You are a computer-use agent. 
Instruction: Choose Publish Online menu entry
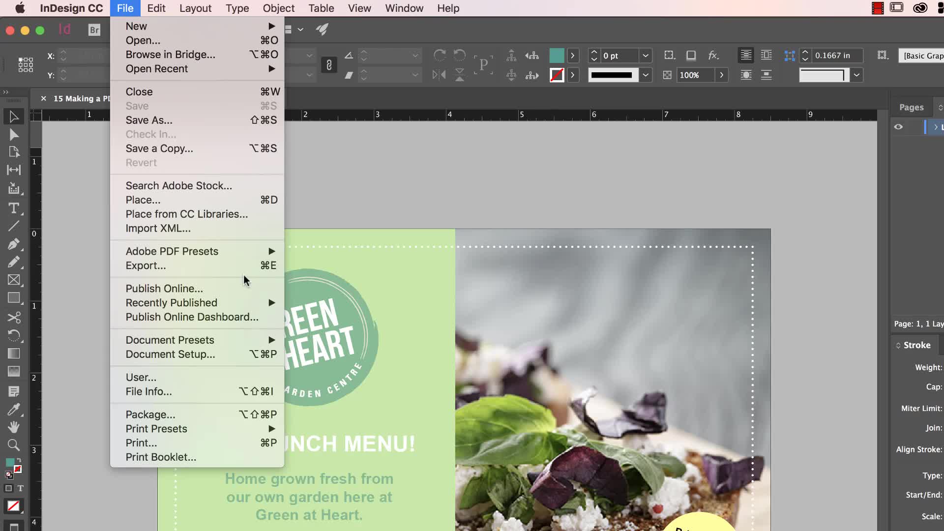(x=197, y=289)
